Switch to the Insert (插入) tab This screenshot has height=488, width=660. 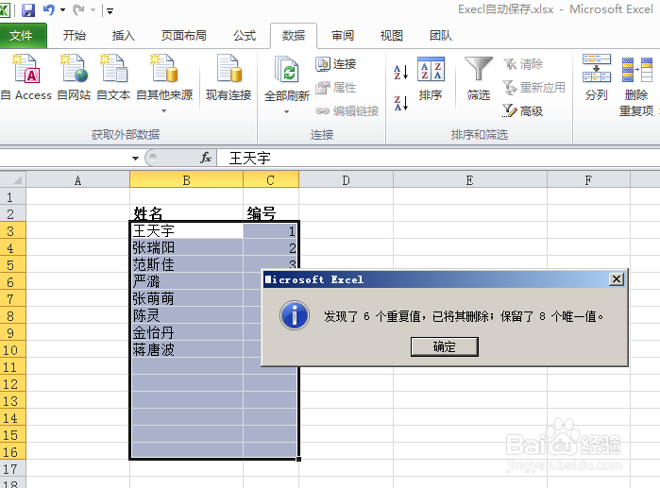pos(124,36)
